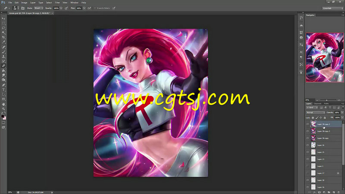Switch to the Channels tab
Image resolution: width=345 pixels, height=194 pixels.
pos(317,103)
